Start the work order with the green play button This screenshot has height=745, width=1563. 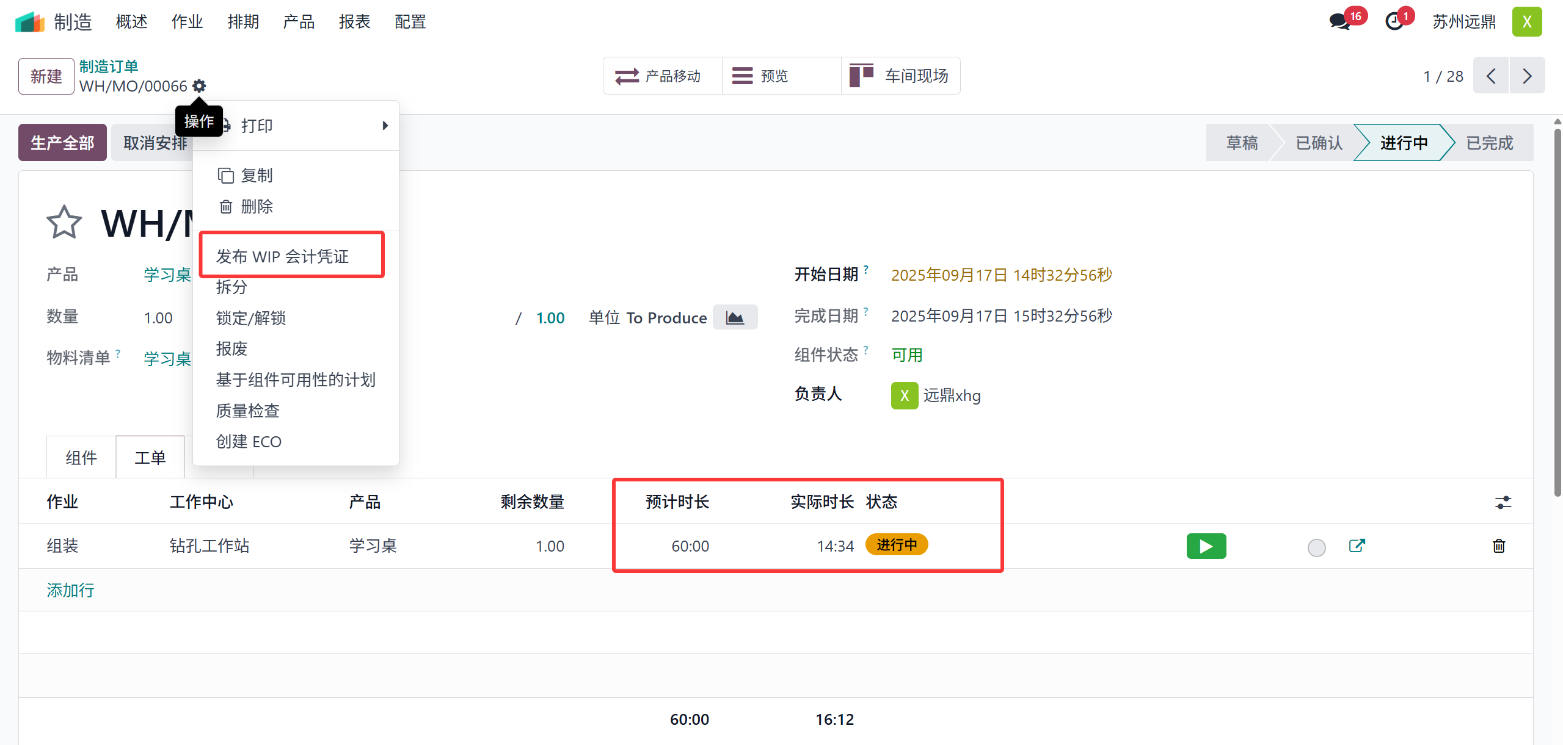[x=1206, y=546]
